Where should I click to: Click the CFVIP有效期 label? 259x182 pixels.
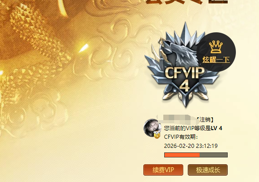[x=181, y=137]
